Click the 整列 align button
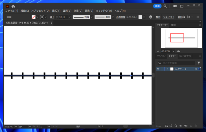The height and width of the screenshot is (132, 206). 158,17
